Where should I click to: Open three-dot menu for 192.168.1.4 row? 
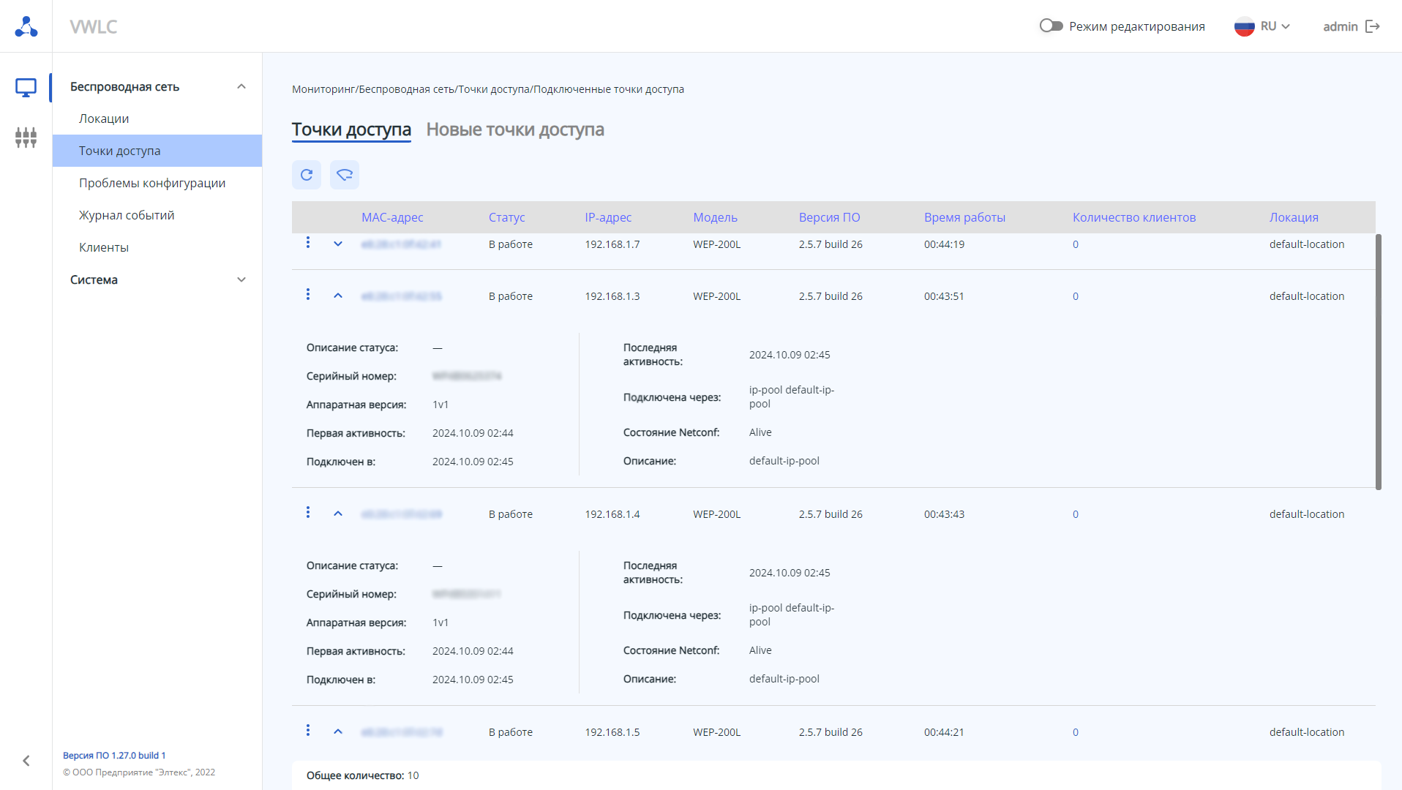coord(308,513)
